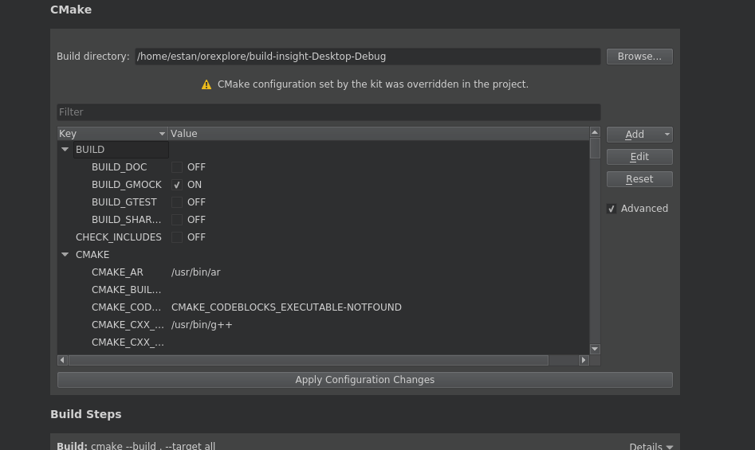
Task: Click the horizontal scrollbar left arrow
Action: [62, 360]
